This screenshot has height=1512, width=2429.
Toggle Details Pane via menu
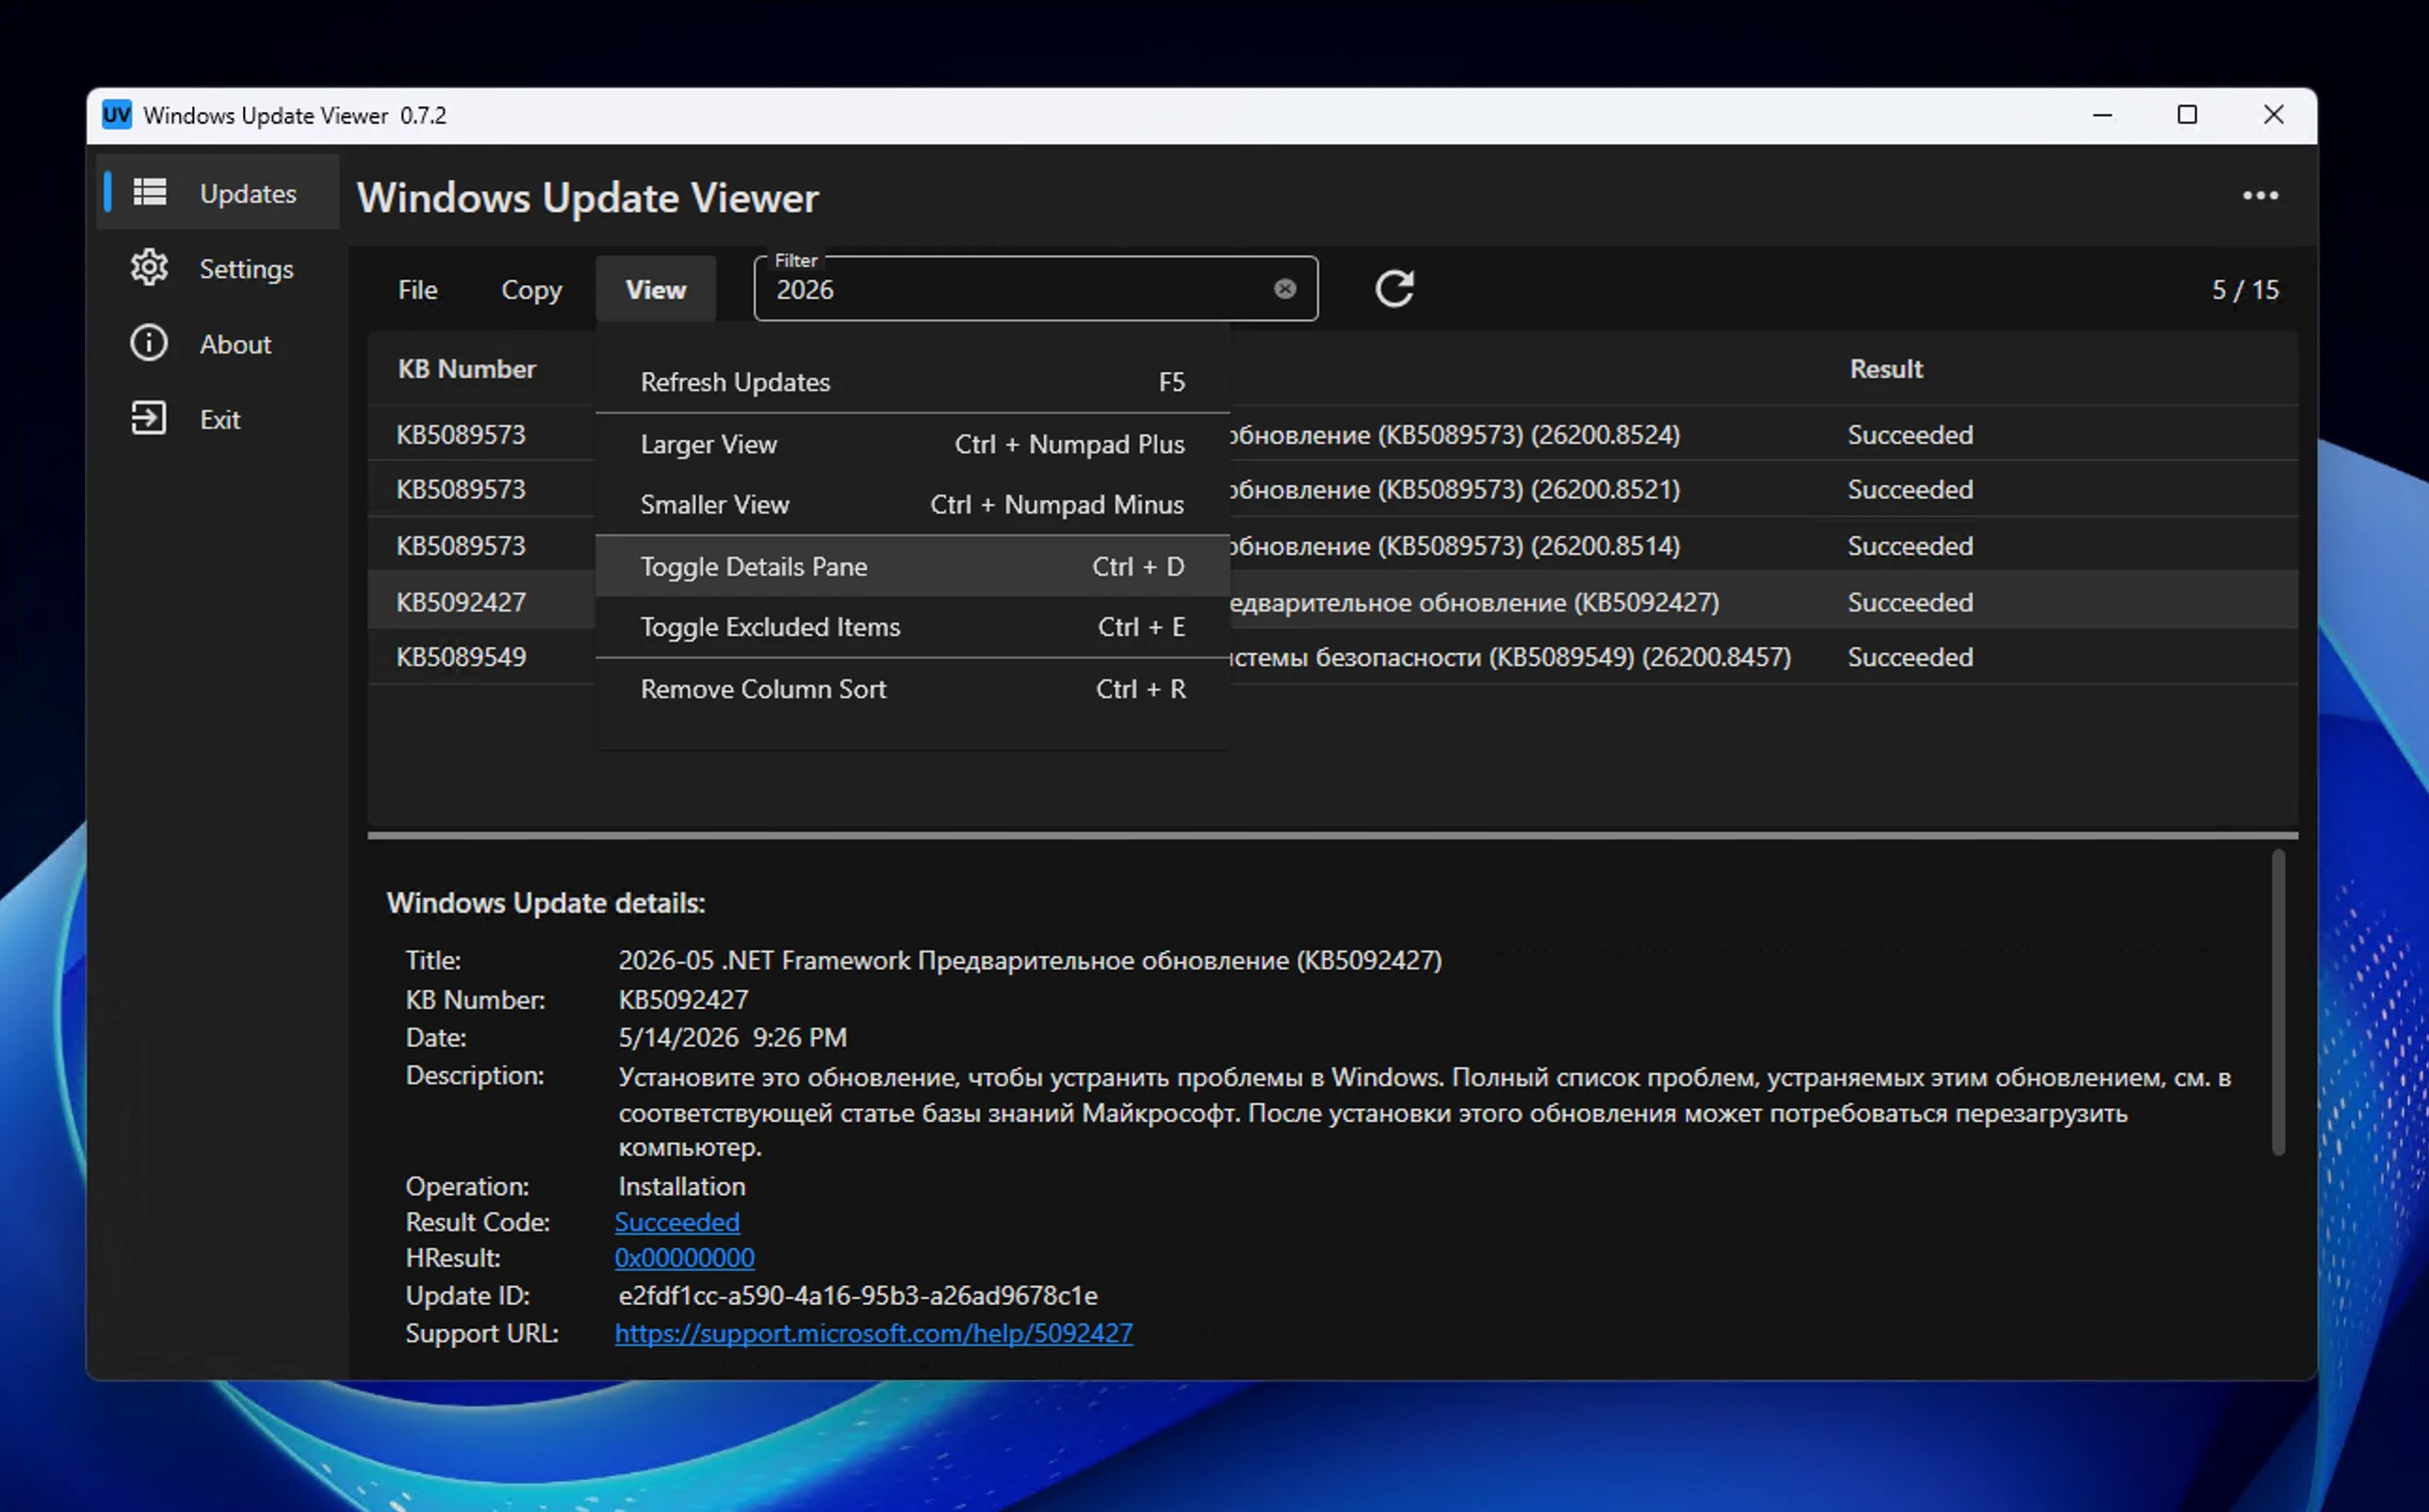(912, 566)
